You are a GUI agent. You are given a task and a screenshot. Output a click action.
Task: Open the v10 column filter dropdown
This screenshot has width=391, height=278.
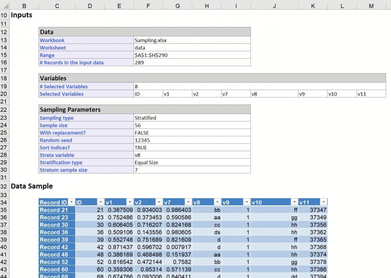point(294,202)
